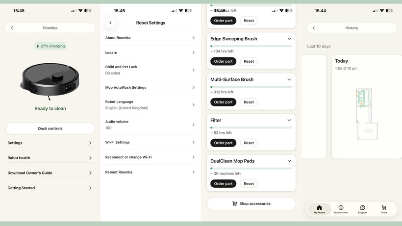Tap the '1:53-2:10 pm' time text
This screenshot has height=226, width=402.
pos(346,69)
